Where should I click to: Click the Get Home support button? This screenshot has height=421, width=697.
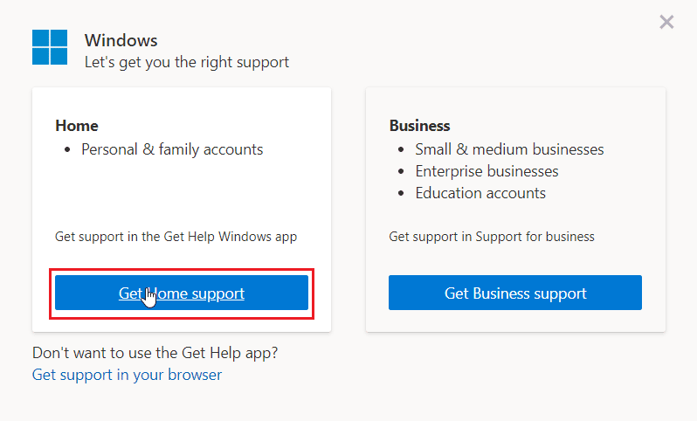182,293
